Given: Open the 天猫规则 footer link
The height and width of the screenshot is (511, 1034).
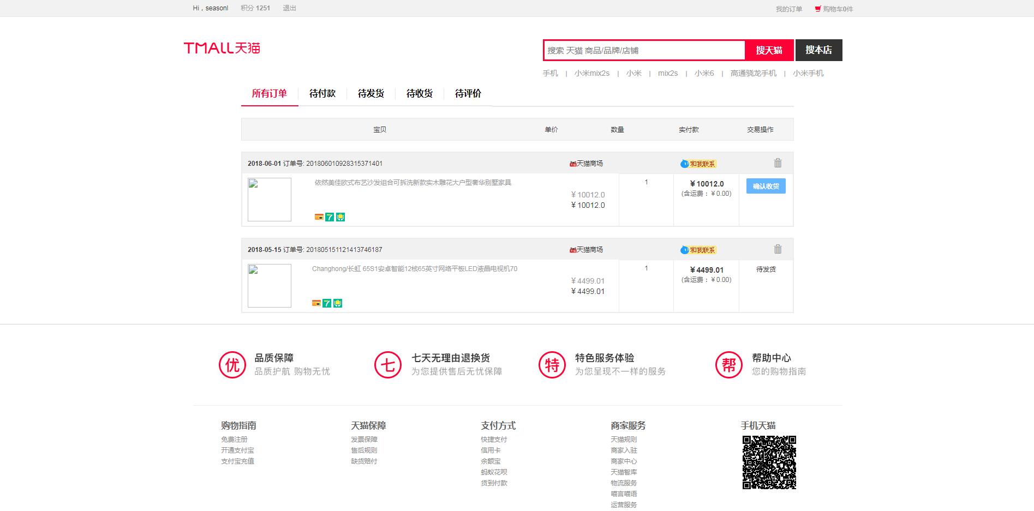Looking at the screenshot, I should (x=624, y=440).
